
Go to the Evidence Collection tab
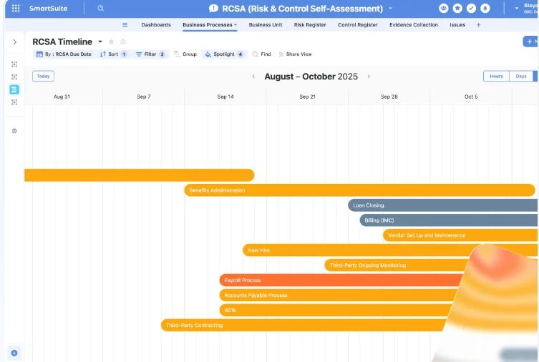pos(414,25)
